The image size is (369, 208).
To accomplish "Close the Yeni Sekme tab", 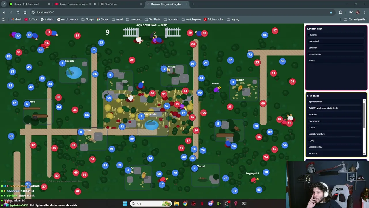I will tap(141, 4).
